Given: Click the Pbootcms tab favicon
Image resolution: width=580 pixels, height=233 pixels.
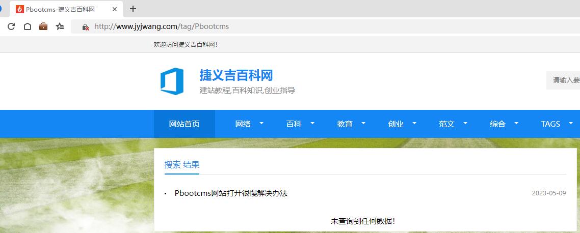Looking at the screenshot, I should [x=20, y=9].
